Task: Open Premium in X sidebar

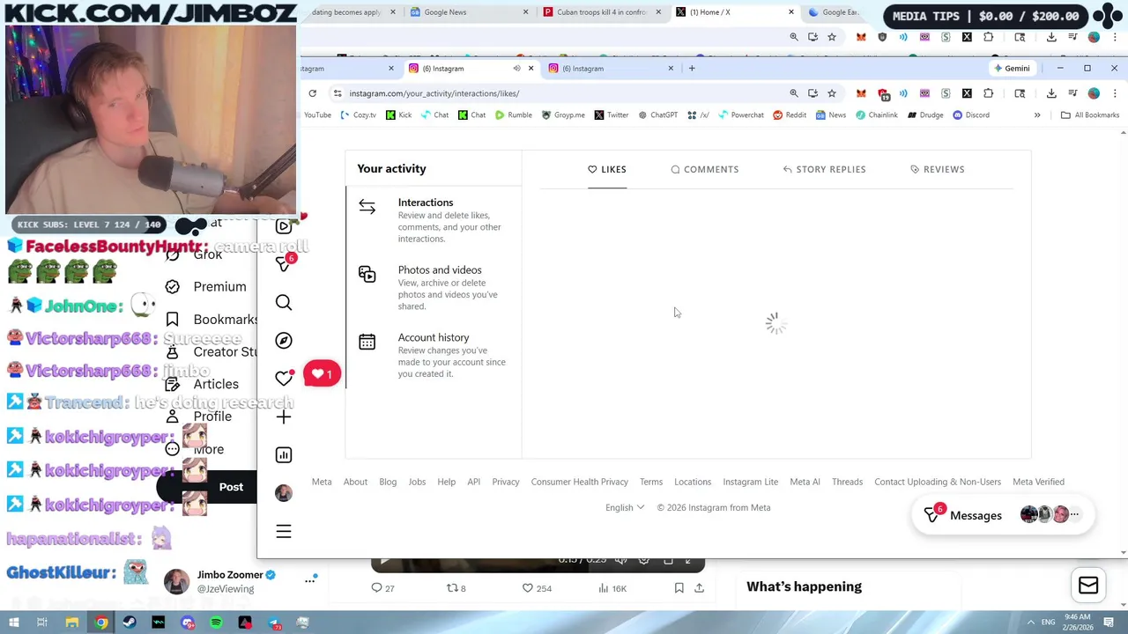Action: (207, 286)
